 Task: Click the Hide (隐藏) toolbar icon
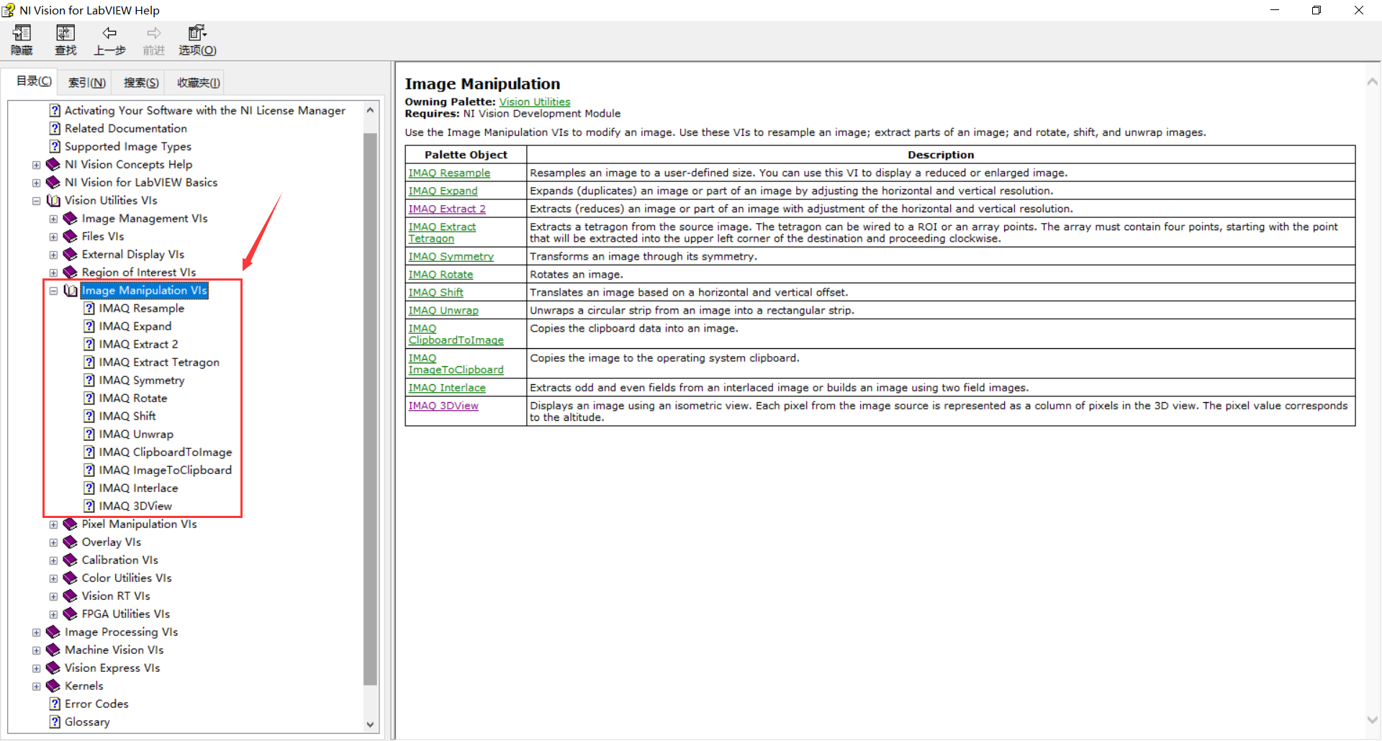pos(22,33)
